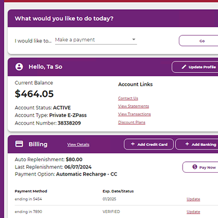Open the Contact Us link
The width and height of the screenshot is (218, 218).
[x=128, y=98]
